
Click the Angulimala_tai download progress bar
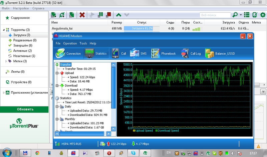pos(142,29)
